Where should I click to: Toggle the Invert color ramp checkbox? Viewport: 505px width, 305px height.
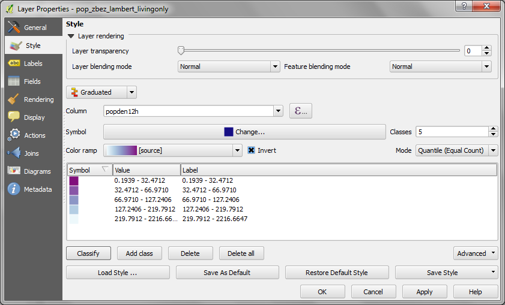[252, 150]
